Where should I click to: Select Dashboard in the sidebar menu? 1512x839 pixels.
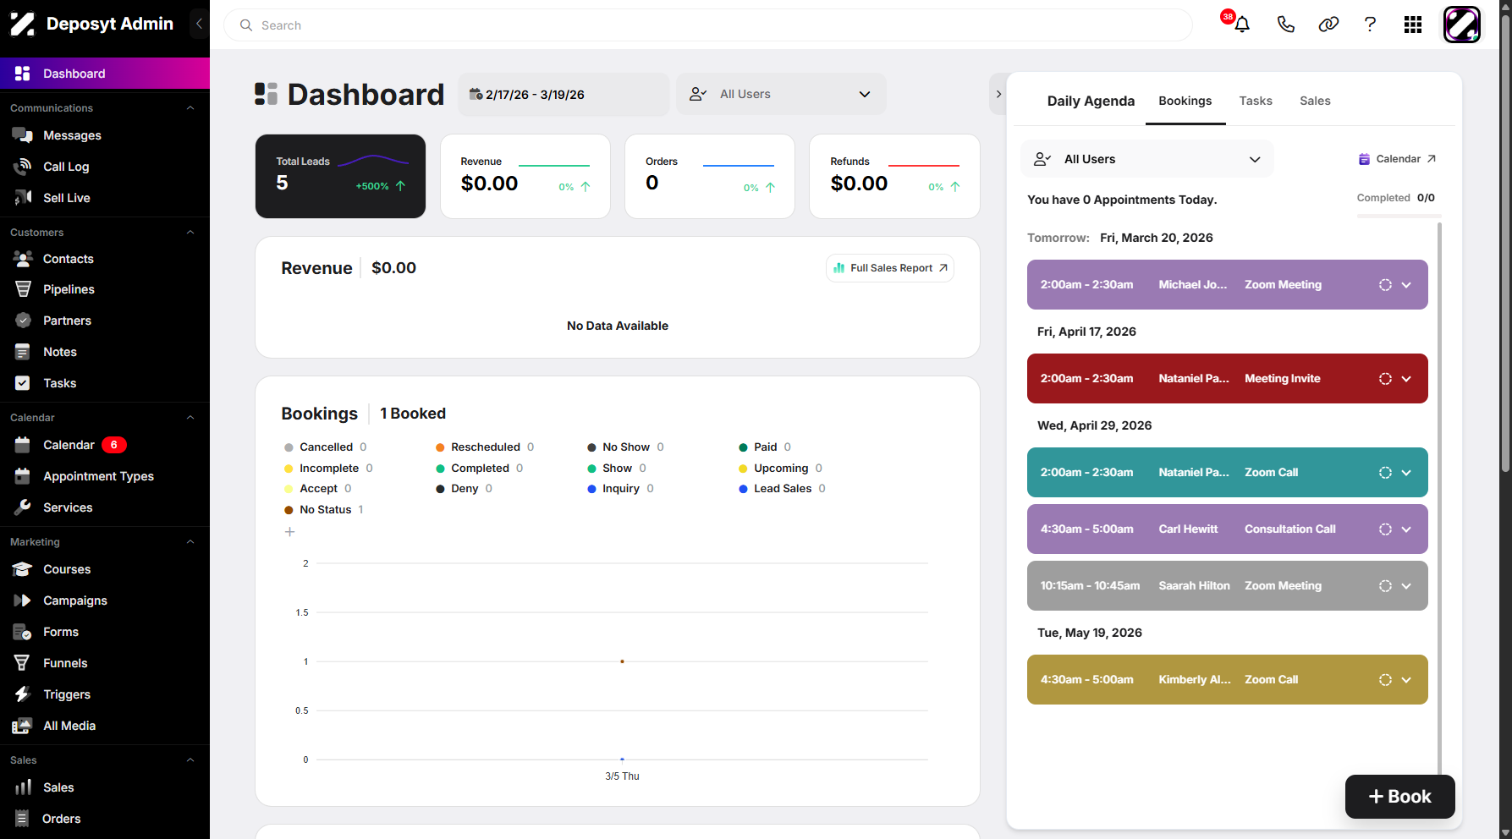coord(105,74)
